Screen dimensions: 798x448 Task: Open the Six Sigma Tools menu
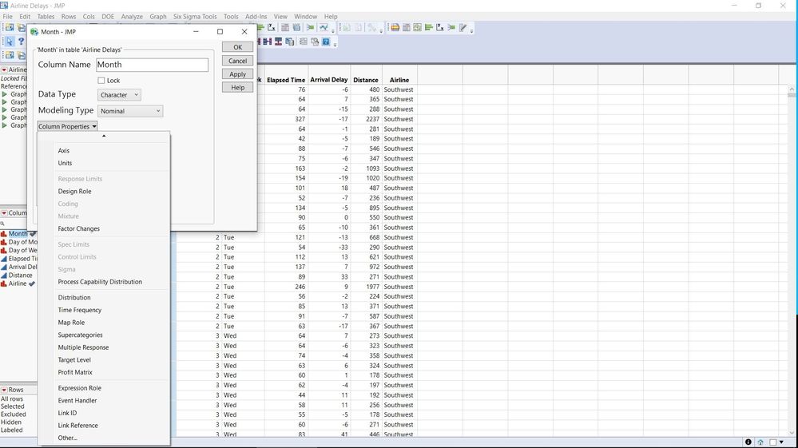(x=195, y=17)
